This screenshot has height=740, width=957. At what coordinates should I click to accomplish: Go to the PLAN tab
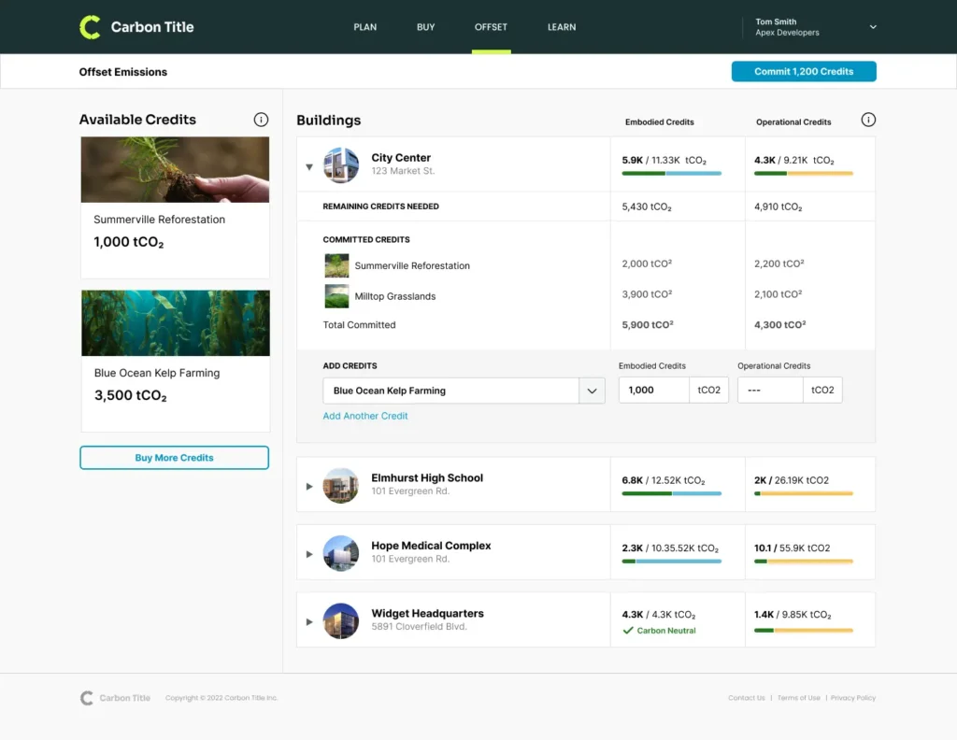point(364,27)
